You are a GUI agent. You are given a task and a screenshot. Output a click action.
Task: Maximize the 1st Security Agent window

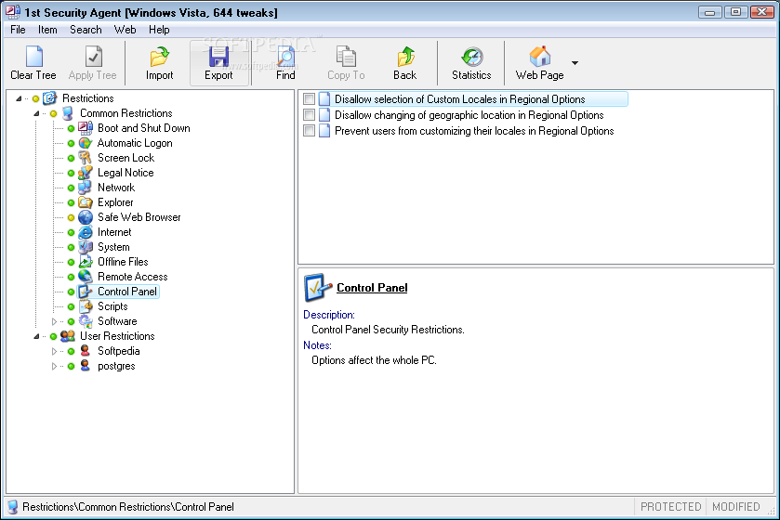coord(735,12)
